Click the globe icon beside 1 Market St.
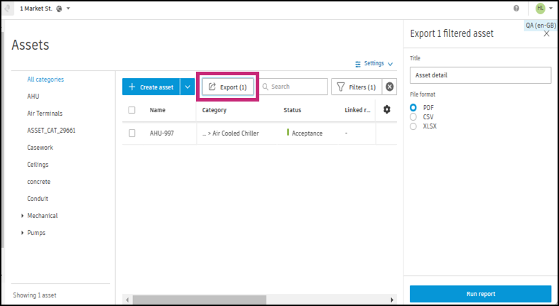 pos(59,9)
